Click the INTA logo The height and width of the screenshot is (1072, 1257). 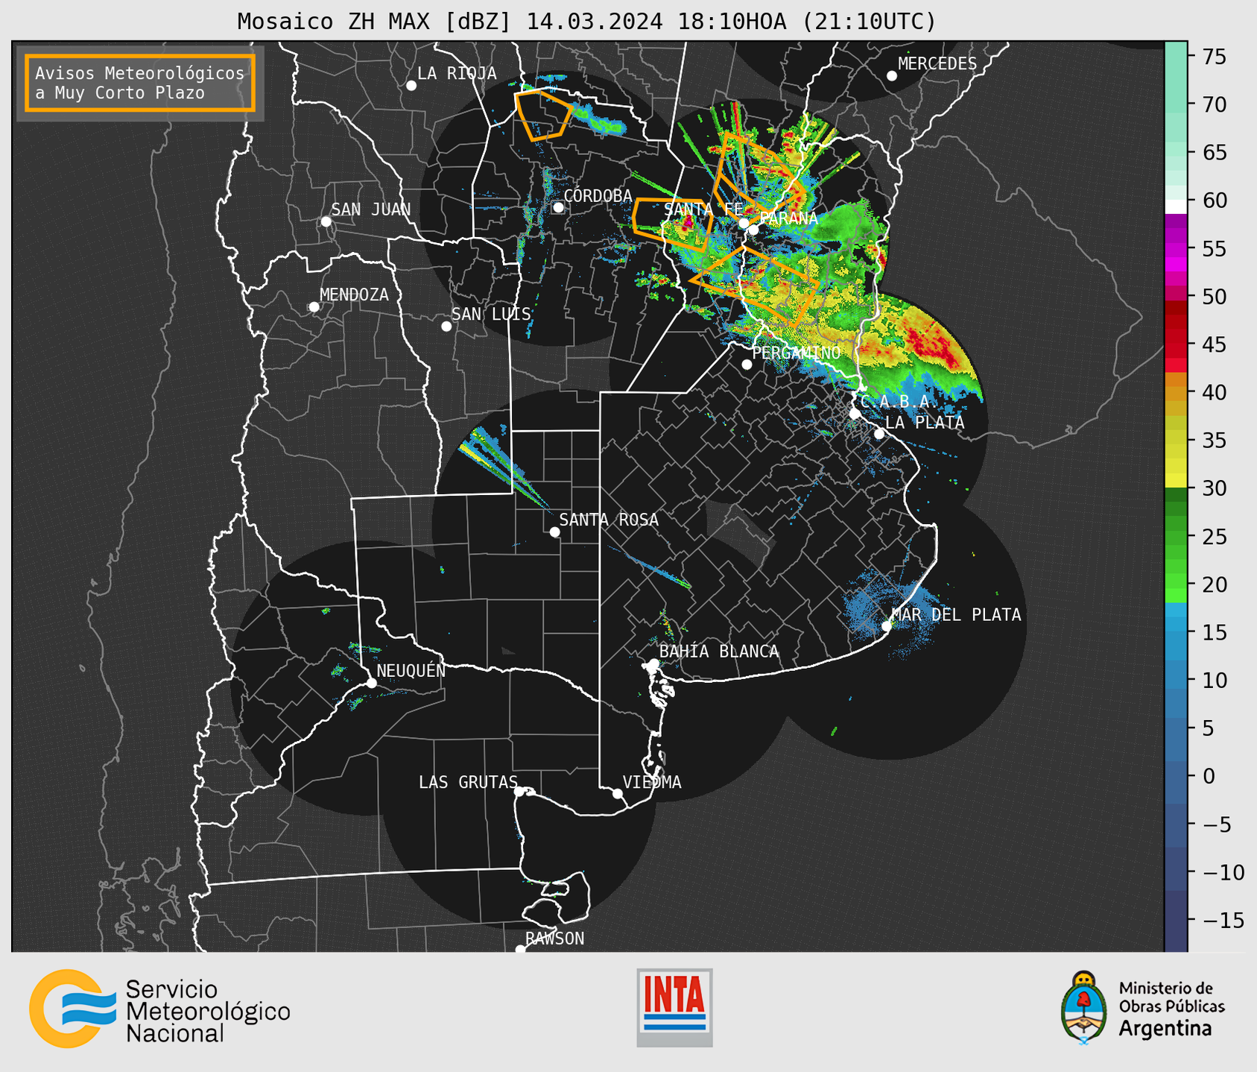[x=674, y=1007]
